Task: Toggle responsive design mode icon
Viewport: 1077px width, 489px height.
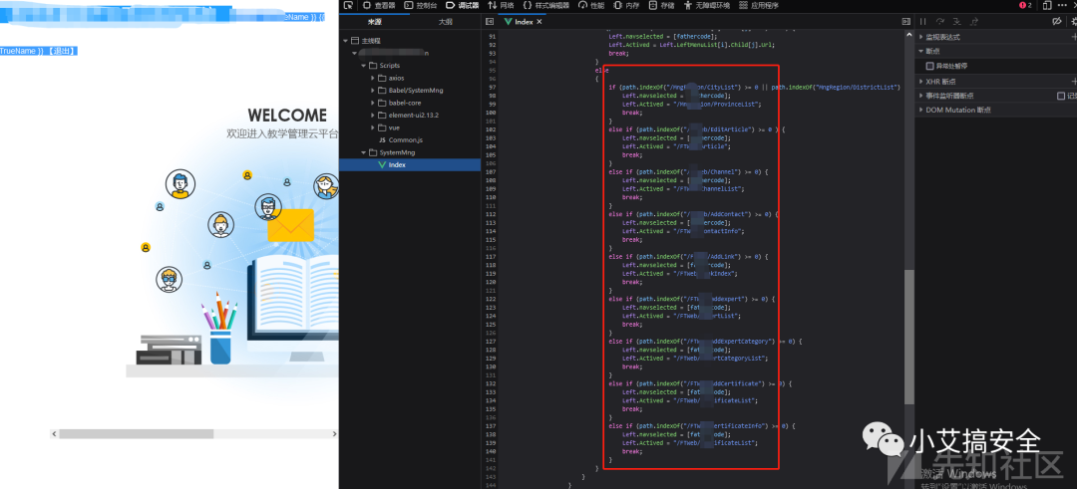Action: point(1047,5)
